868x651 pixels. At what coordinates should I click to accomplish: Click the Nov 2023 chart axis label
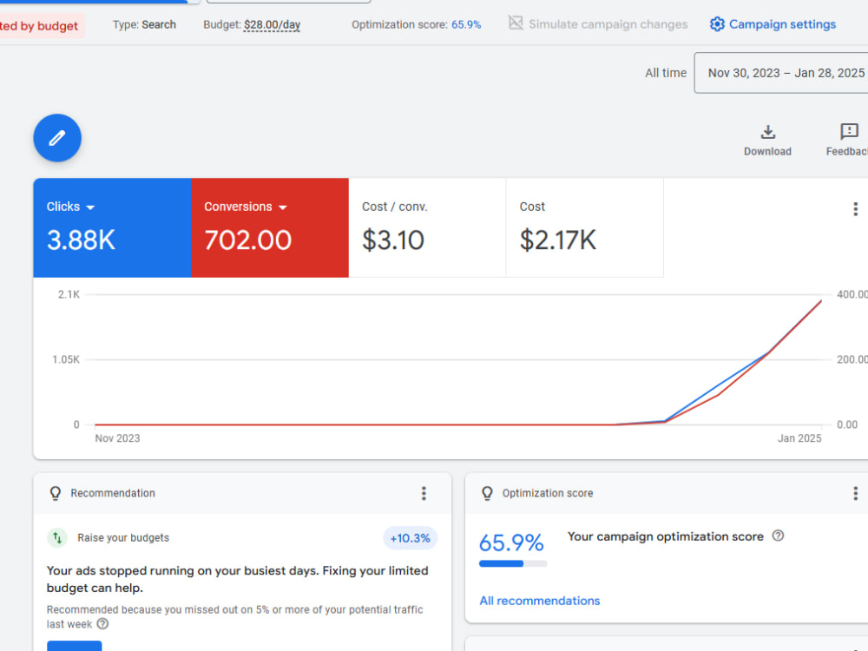point(117,437)
